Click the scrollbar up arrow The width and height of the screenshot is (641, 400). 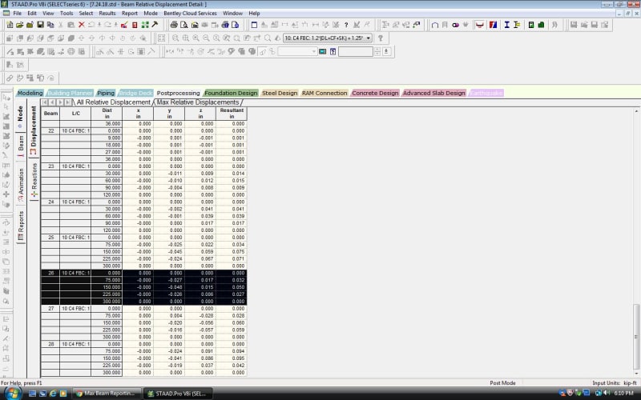click(636, 111)
